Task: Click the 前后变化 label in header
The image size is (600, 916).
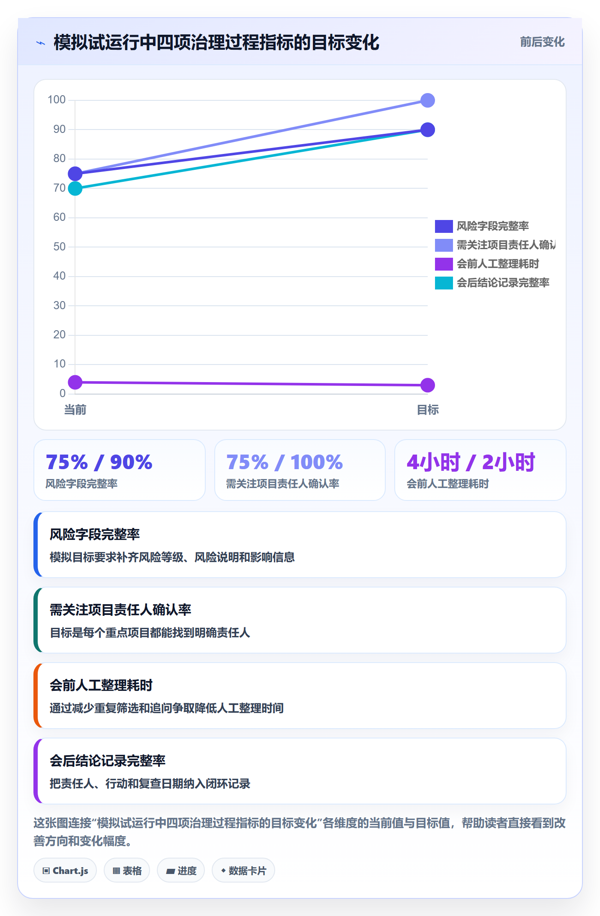Action: pos(542,42)
